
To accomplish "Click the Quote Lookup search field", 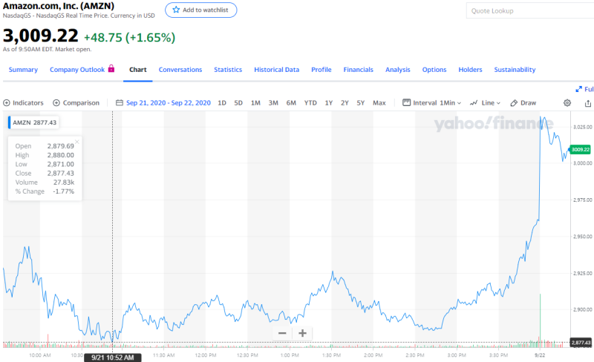I will pyautogui.click(x=530, y=11).
